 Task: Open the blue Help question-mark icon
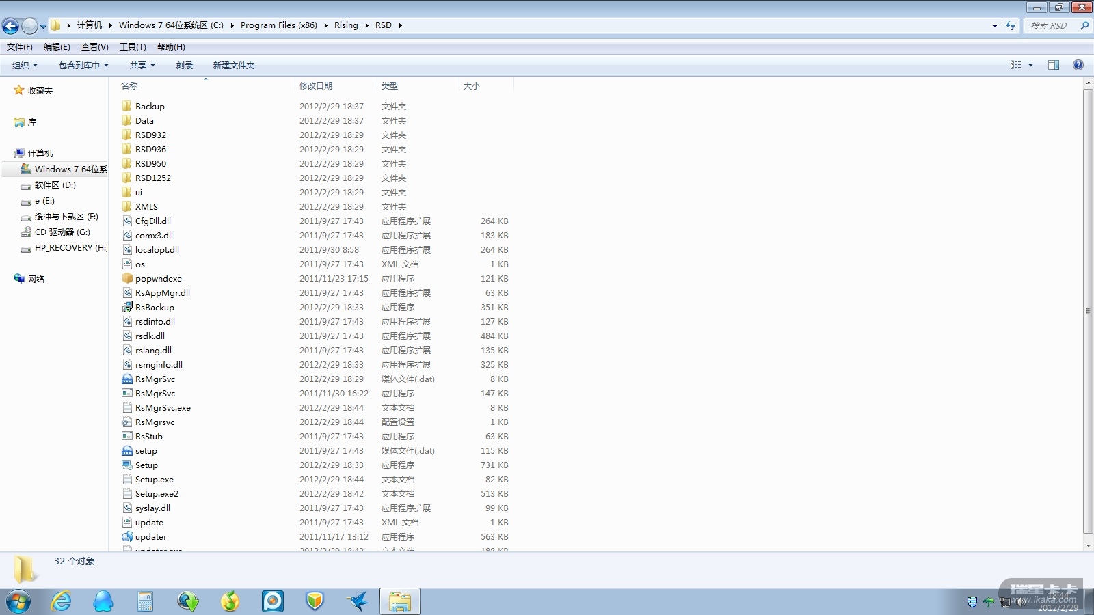[1078, 65]
